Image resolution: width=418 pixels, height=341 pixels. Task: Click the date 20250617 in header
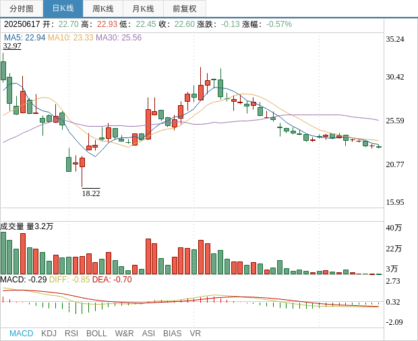pyautogui.click(x=22, y=24)
